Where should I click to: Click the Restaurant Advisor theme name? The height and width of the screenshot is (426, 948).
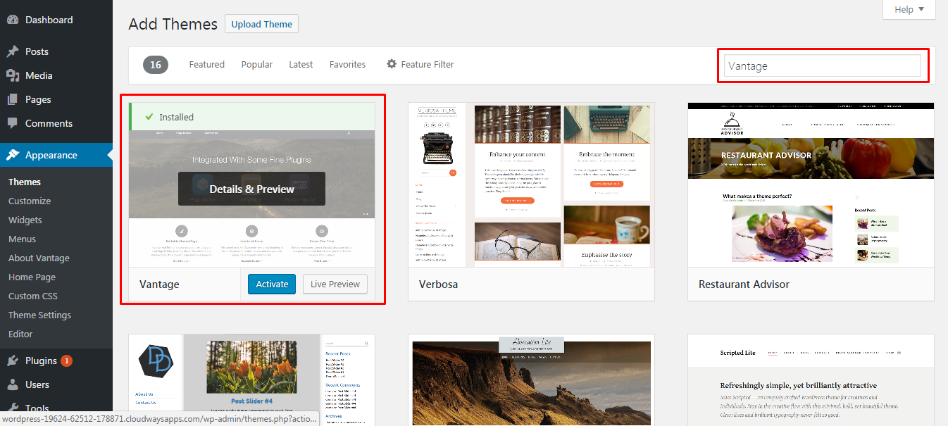(x=744, y=284)
